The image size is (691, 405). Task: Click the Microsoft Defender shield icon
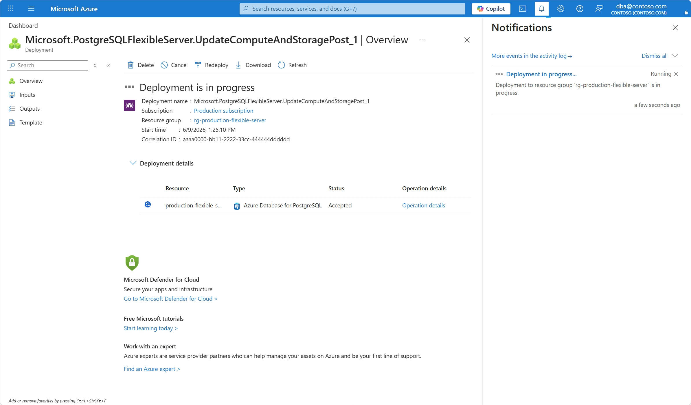[x=132, y=263]
